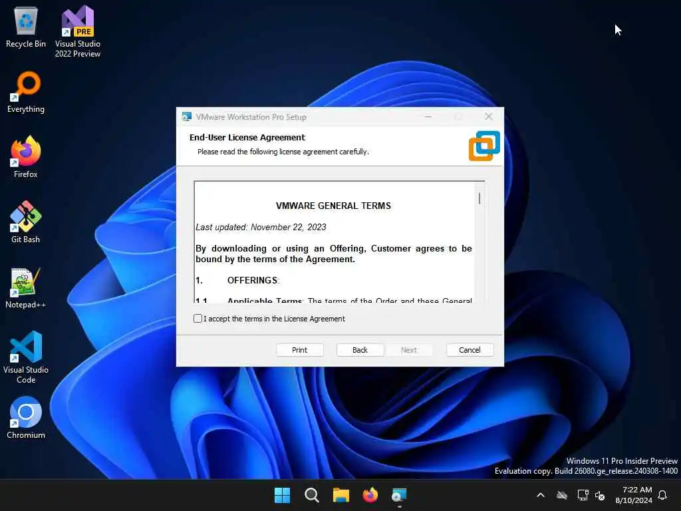Click the VMware installer taskbar icon
This screenshot has height=511, width=681.
pos(399,495)
